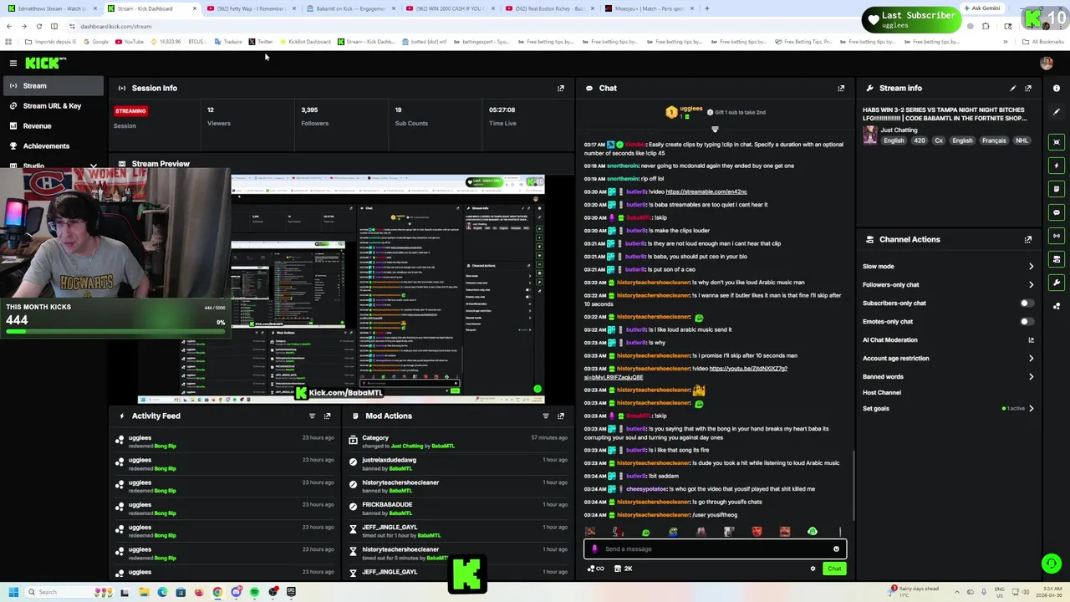Expand Slow mode options

click(x=1031, y=267)
